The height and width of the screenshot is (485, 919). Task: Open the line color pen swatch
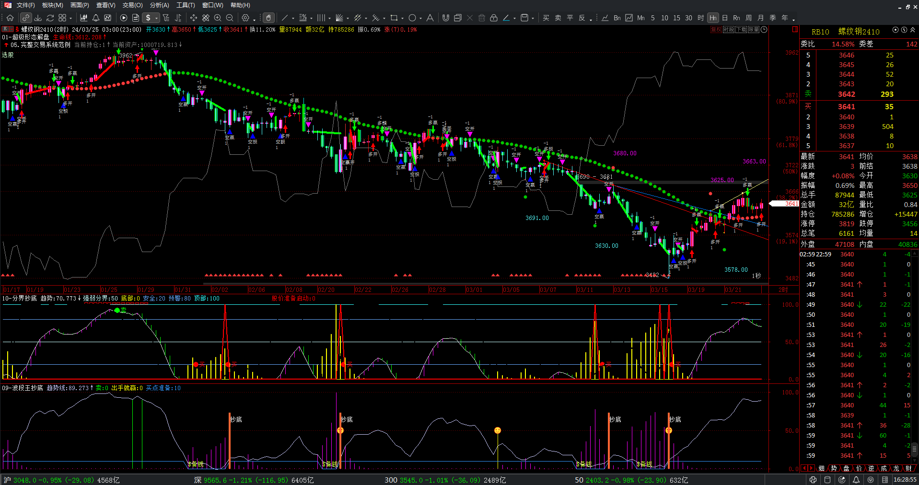pos(506,18)
